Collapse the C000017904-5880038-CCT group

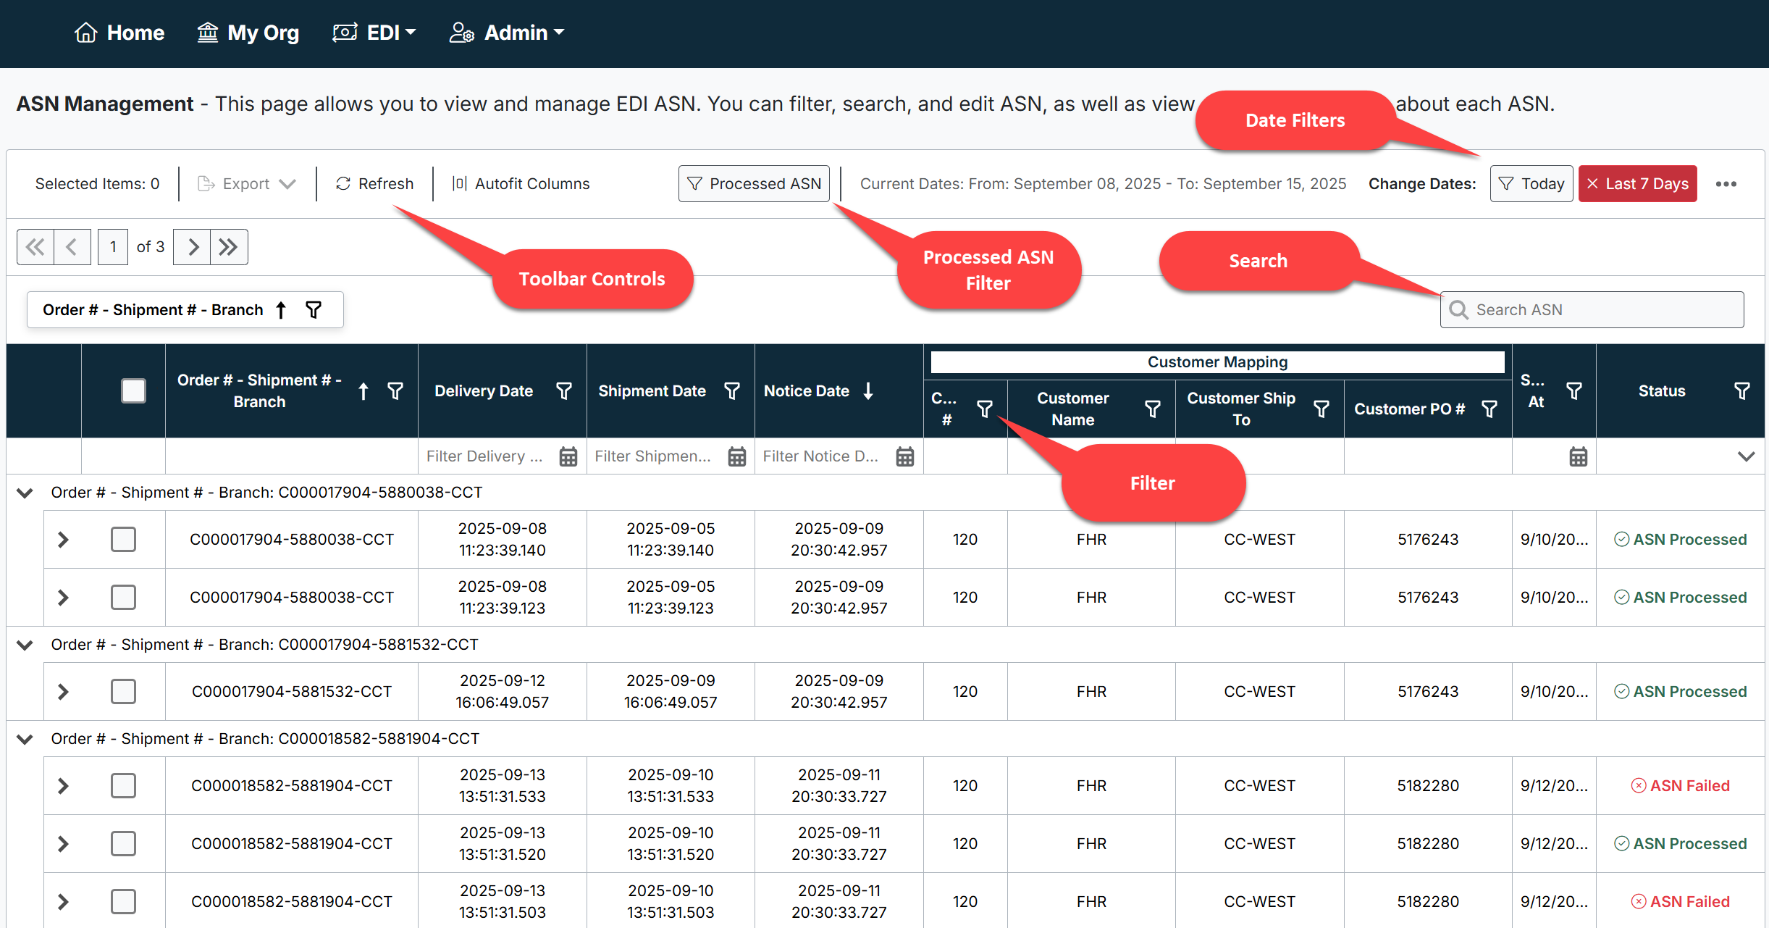click(25, 493)
